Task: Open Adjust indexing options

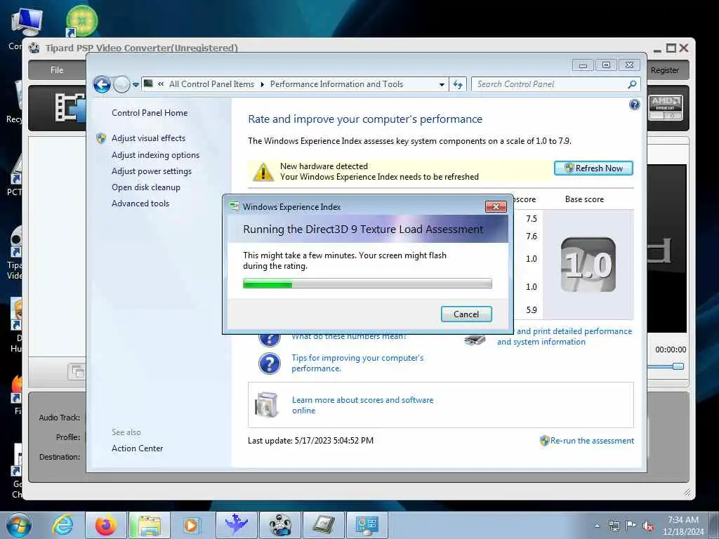Action: click(155, 155)
